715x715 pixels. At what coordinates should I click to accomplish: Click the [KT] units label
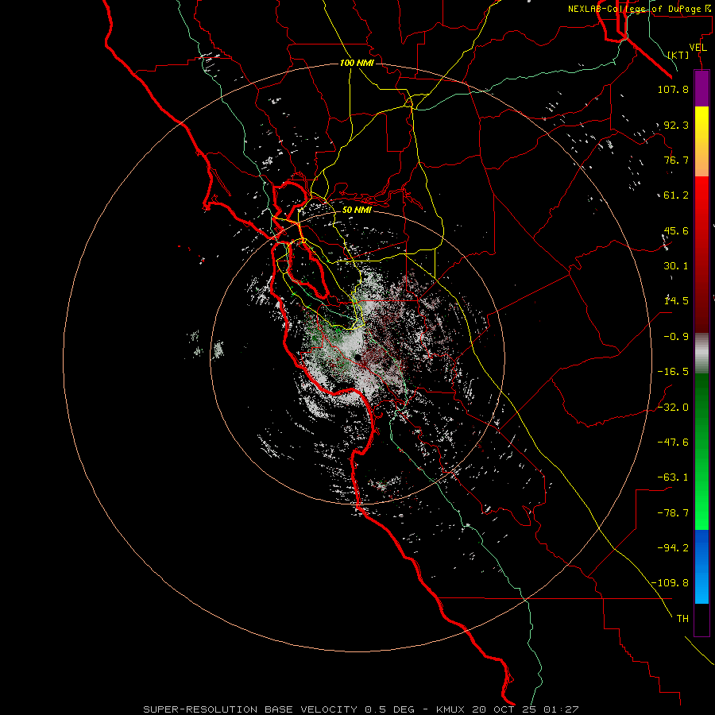[x=678, y=55]
